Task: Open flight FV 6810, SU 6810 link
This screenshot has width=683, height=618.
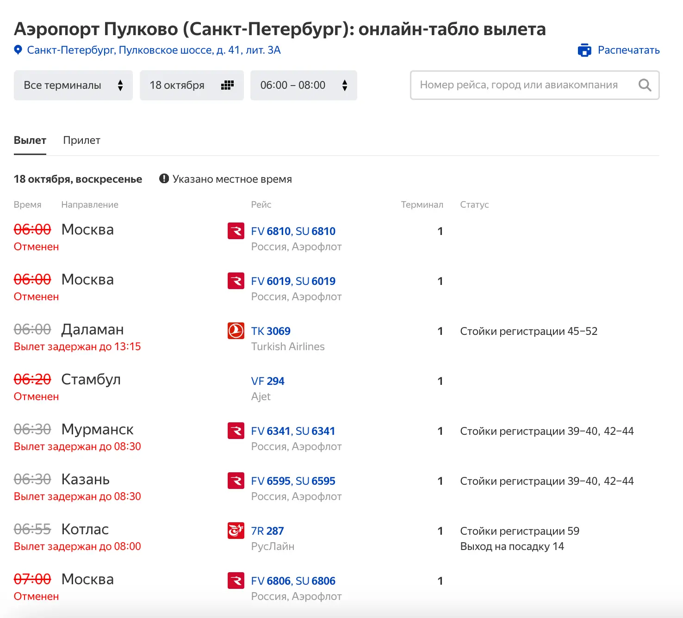Action: pos(293,231)
